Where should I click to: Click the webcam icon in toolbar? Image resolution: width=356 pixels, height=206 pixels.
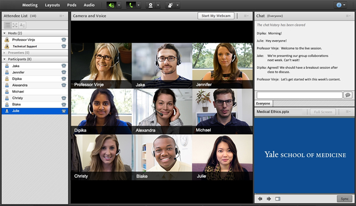pos(150,5)
